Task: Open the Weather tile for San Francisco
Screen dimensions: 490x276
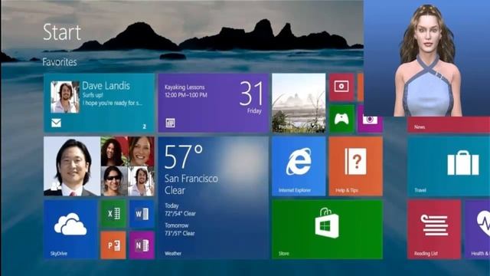Action: tap(213, 198)
